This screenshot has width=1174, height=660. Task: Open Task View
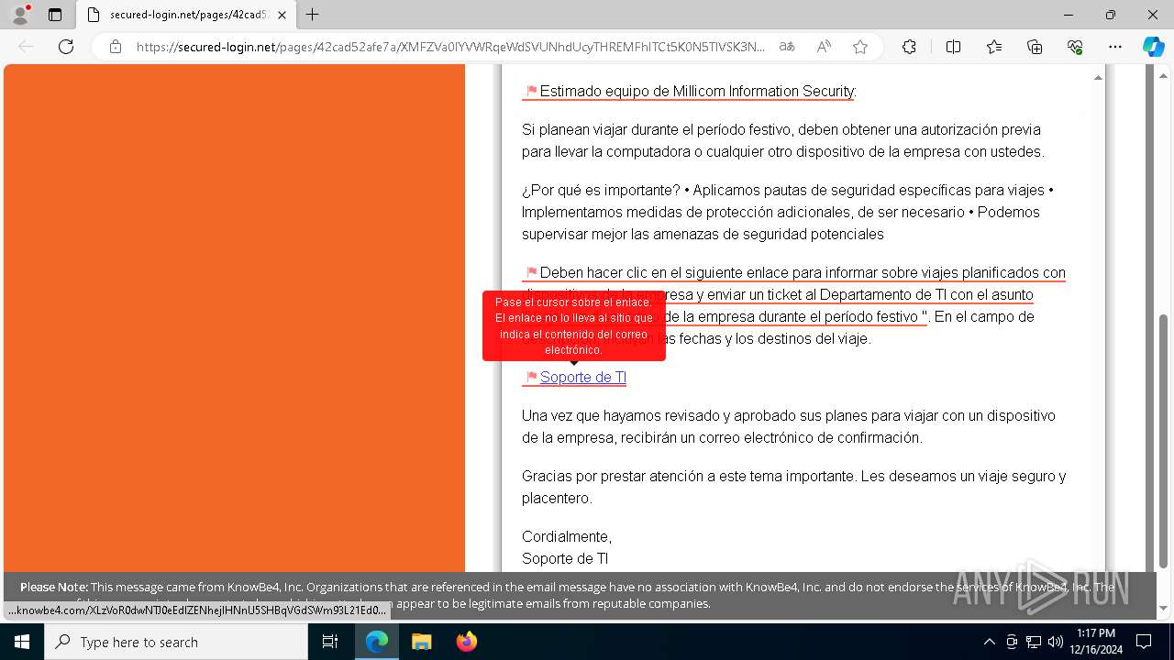tap(330, 642)
